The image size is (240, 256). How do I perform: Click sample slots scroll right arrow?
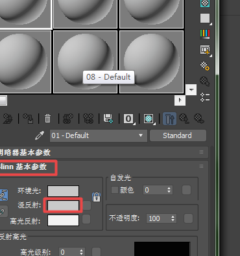click(x=180, y=100)
